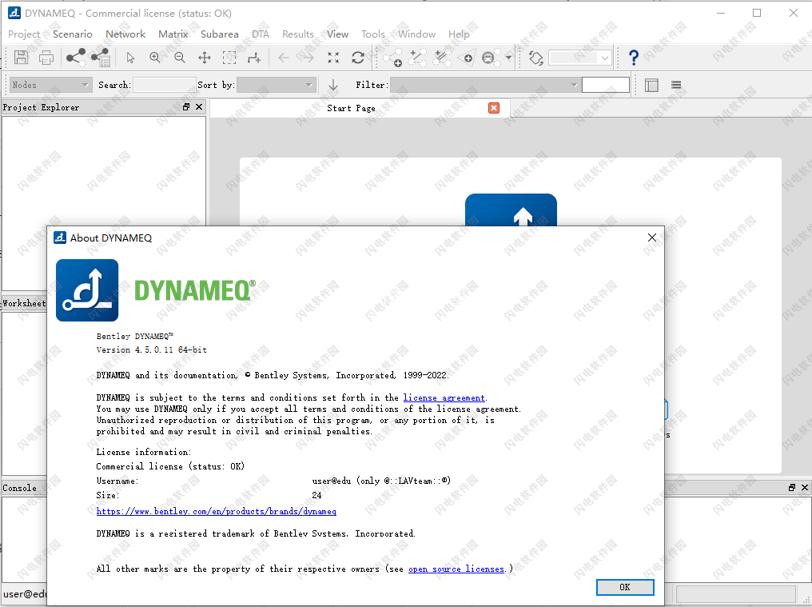Click the user@edu status bar entry
The width and height of the screenshot is (812, 607).
25,594
